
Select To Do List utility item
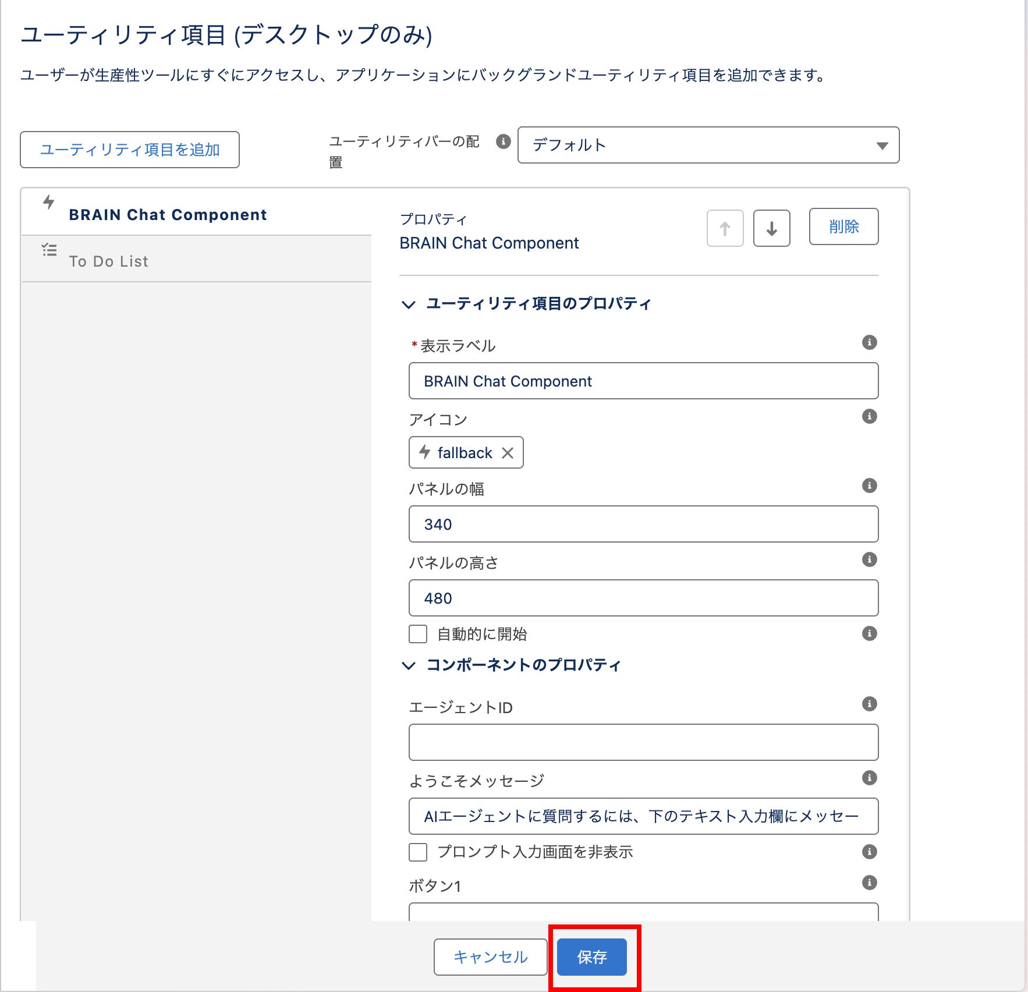[x=109, y=261]
